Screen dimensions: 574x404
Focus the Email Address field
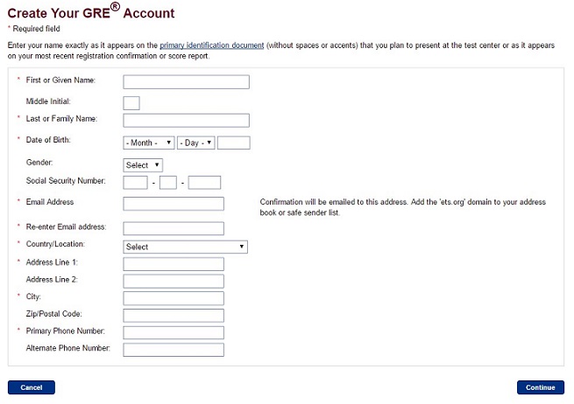click(174, 204)
